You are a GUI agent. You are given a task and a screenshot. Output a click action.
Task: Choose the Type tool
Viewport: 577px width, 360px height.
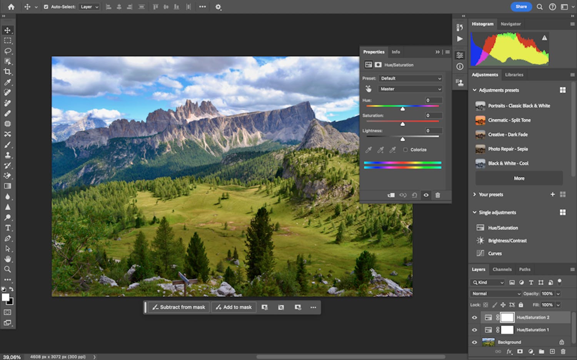(7, 228)
